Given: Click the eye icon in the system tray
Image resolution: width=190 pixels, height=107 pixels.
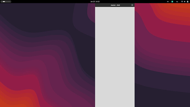Looking at the screenshot, I should tap(168, 2).
